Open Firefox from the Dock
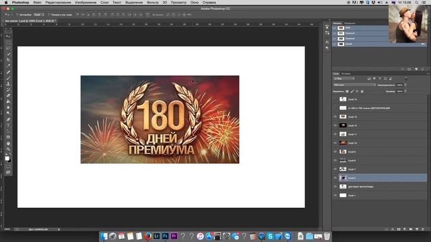 (147, 236)
